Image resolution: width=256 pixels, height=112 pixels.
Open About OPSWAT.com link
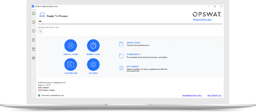[x=214, y=96]
